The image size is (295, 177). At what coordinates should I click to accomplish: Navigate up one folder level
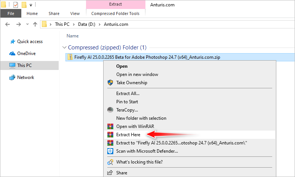(x=35, y=24)
